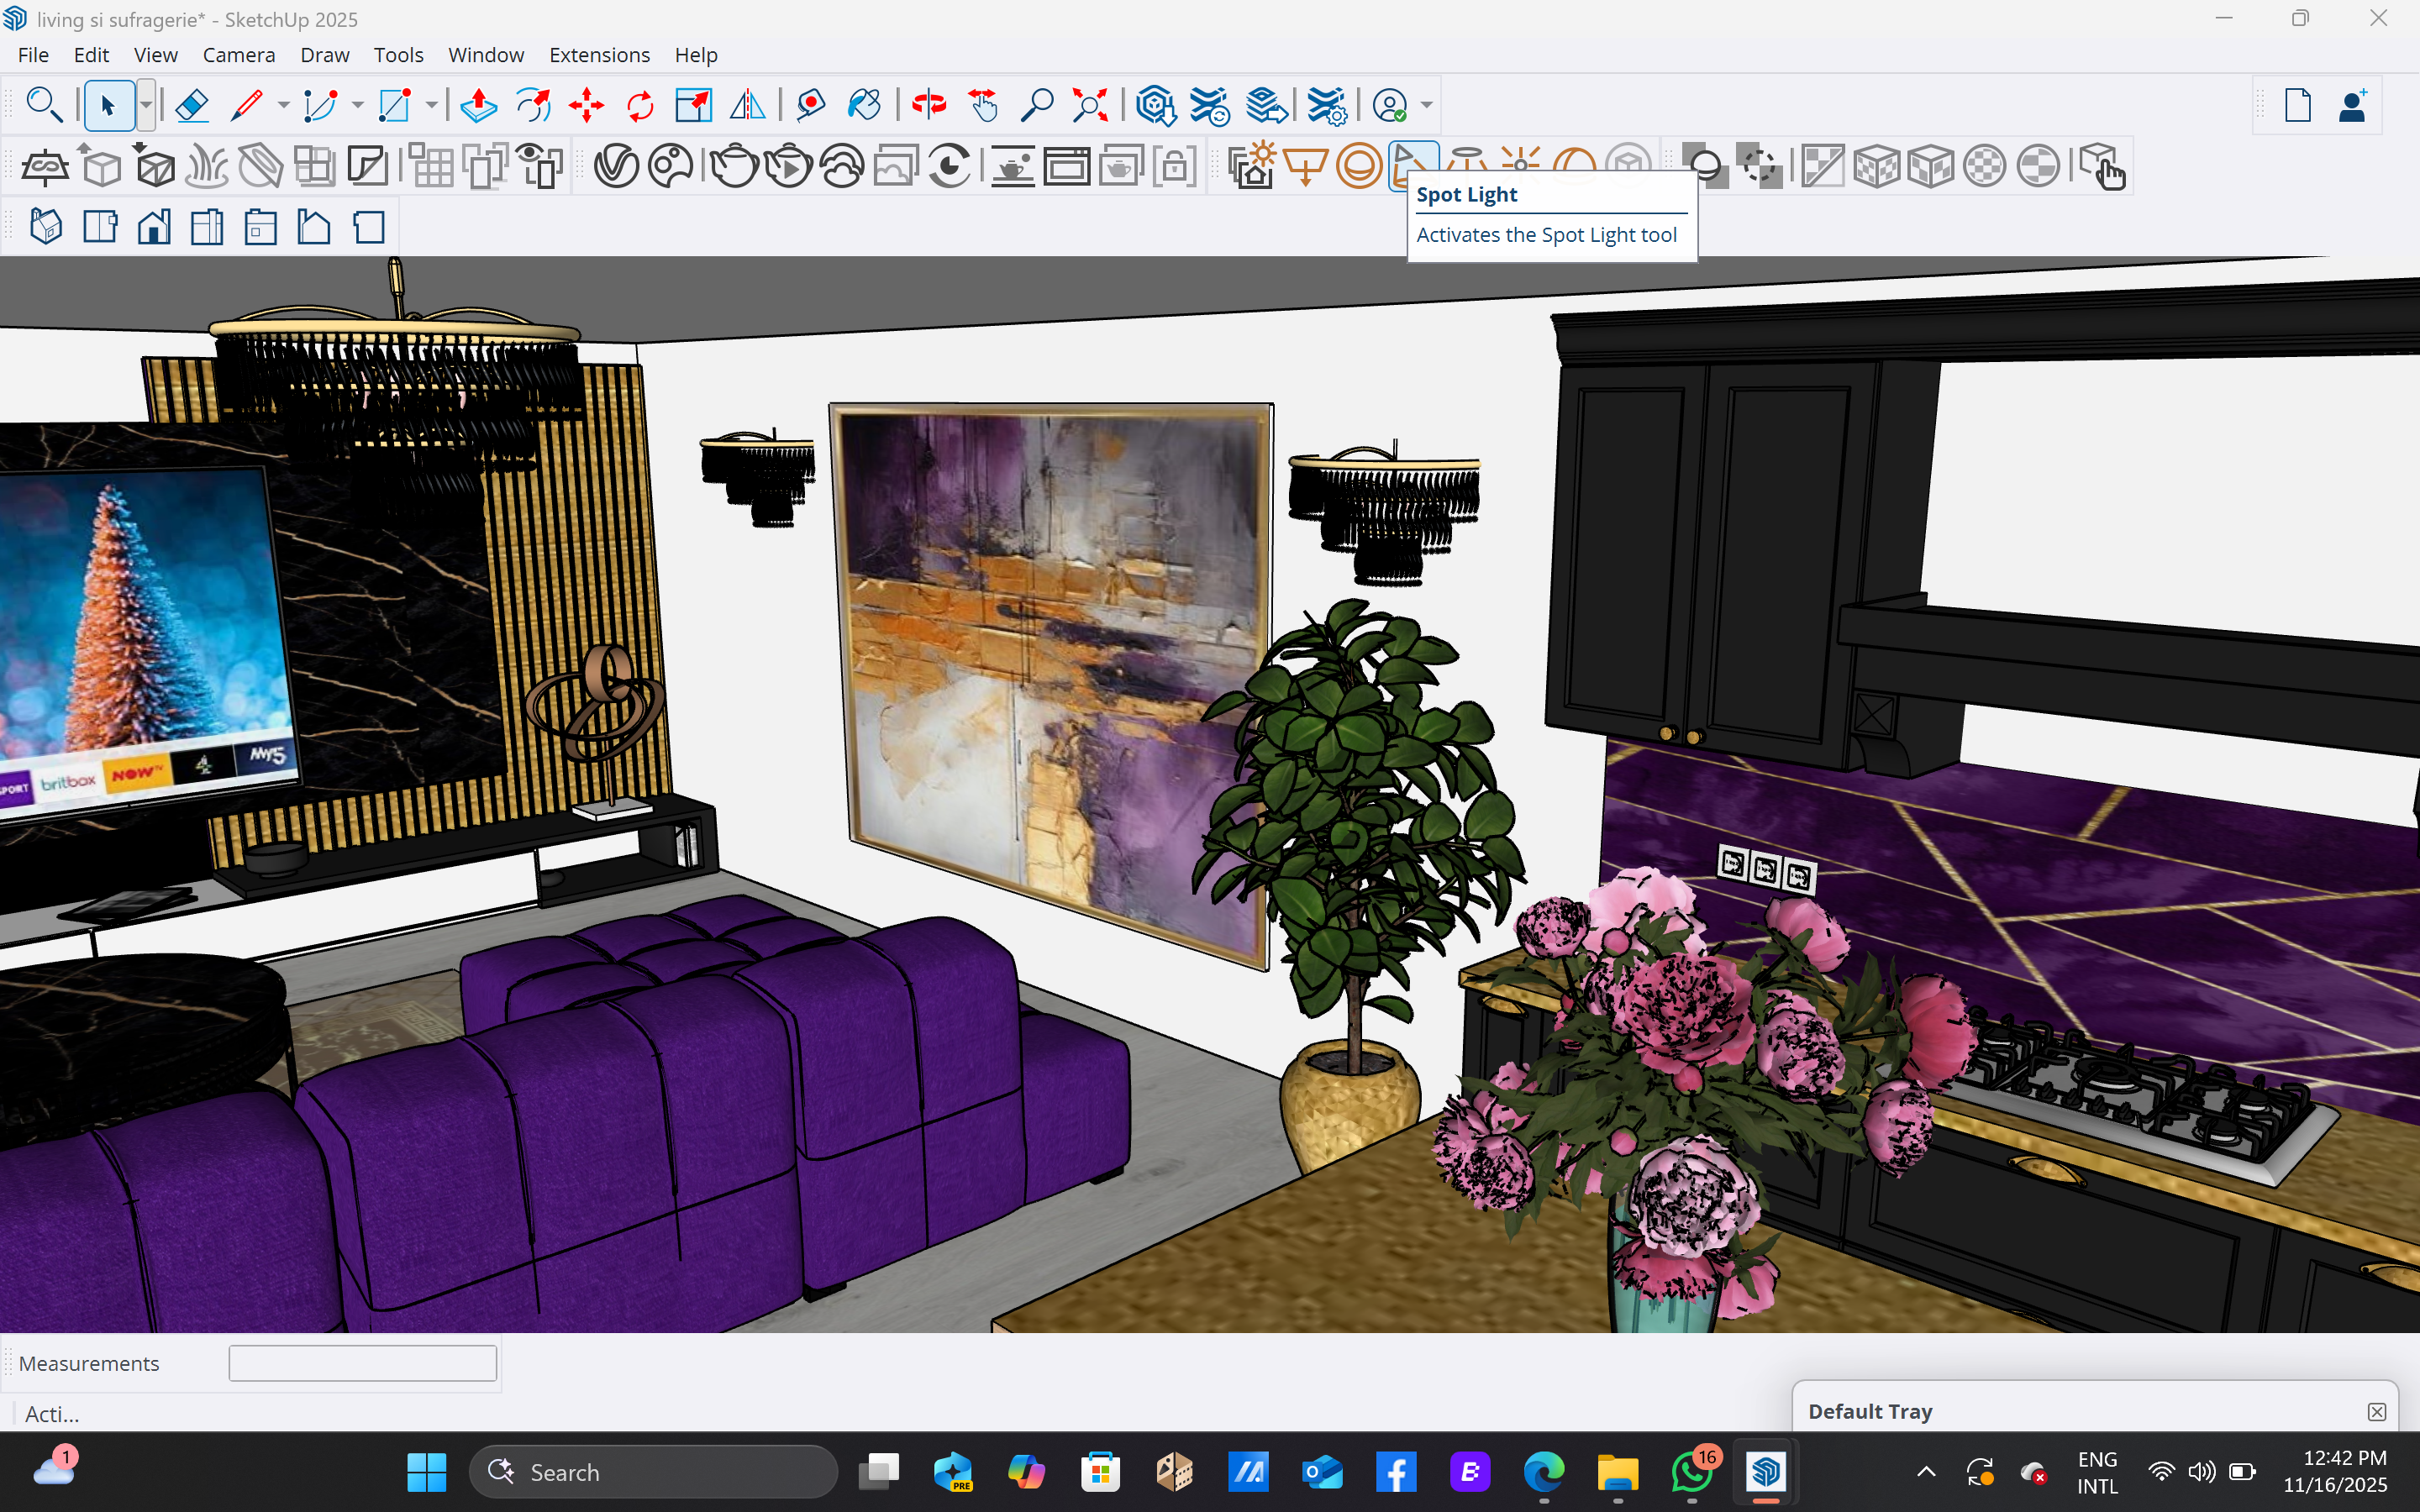Click the V-Ray Render teapot icon
The height and width of the screenshot is (1512, 2420).
(734, 166)
